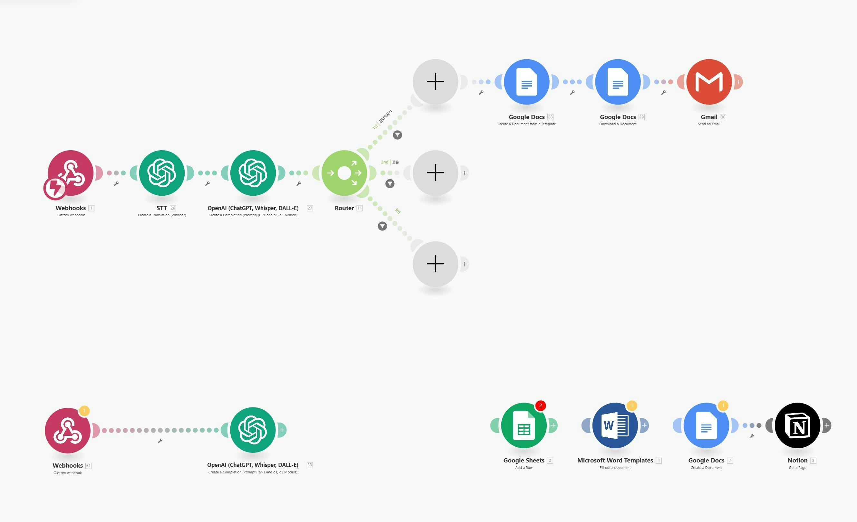Open the STT Whisper translation module
The width and height of the screenshot is (857, 522).
[x=162, y=173]
